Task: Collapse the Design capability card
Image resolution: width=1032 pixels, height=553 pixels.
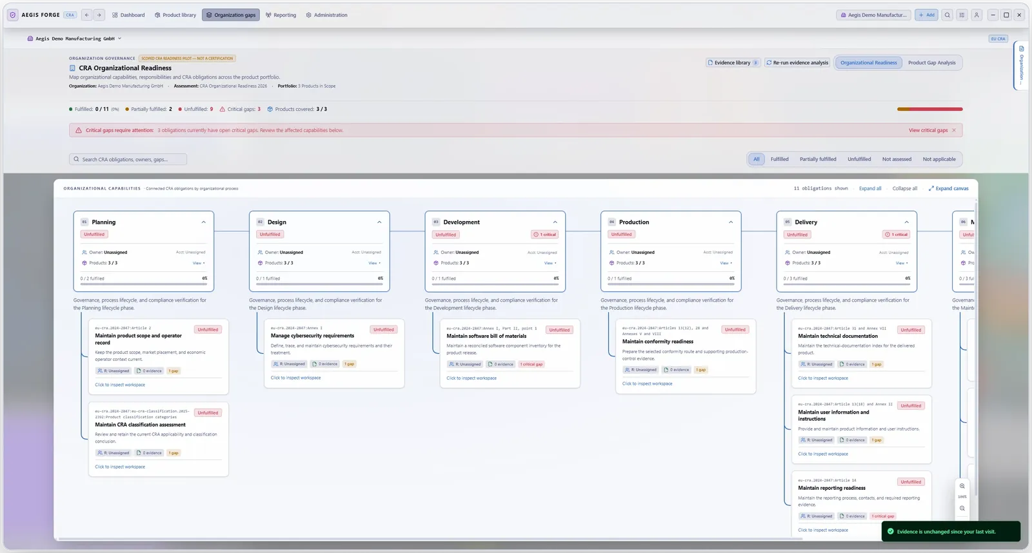Action: click(x=379, y=222)
